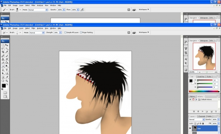The image size is (221, 134).
Task: Select the Move tool in toolbox
Action: [x=7, y=45]
